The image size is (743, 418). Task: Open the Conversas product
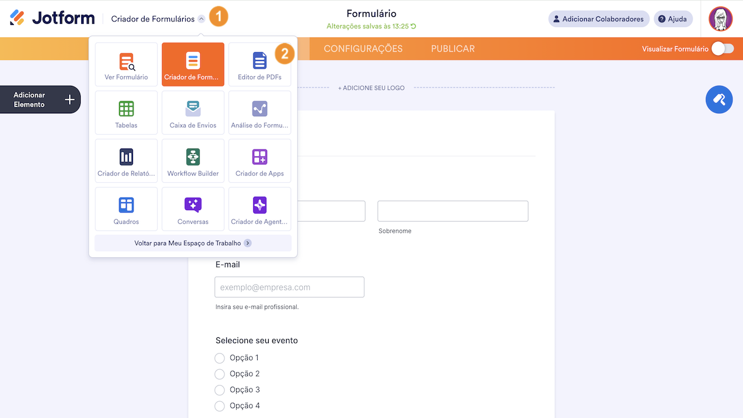click(193, 208)
